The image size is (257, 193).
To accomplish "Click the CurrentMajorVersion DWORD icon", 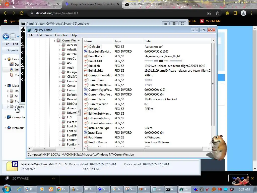I will 86,90.
